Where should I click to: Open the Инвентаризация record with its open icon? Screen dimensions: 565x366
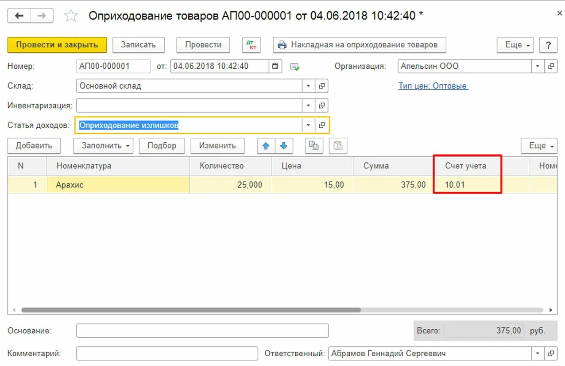pos(322,105)
